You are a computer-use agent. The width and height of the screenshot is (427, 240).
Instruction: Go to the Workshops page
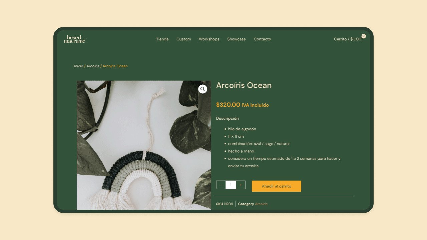click(209, 39)
